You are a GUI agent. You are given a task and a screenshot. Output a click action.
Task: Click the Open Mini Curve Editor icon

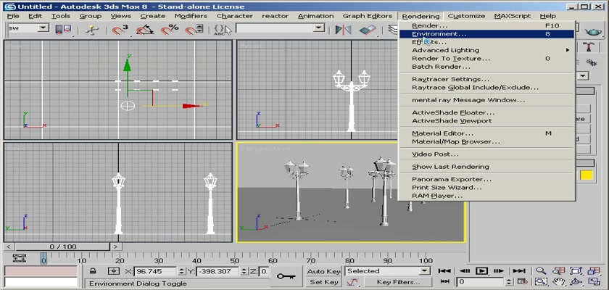pos(20,258)
